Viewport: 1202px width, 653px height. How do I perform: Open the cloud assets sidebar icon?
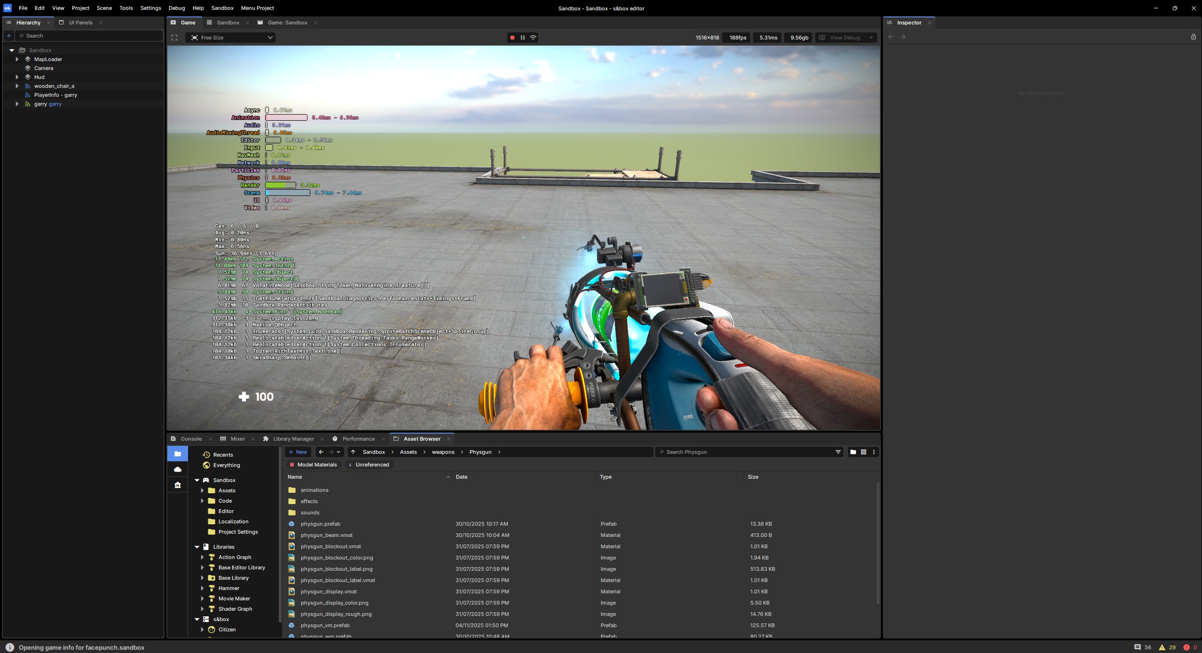(x=178, y=469)
